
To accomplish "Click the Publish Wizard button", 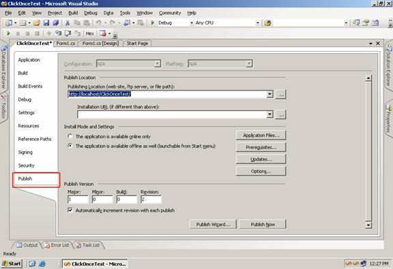I will [213, 224].
